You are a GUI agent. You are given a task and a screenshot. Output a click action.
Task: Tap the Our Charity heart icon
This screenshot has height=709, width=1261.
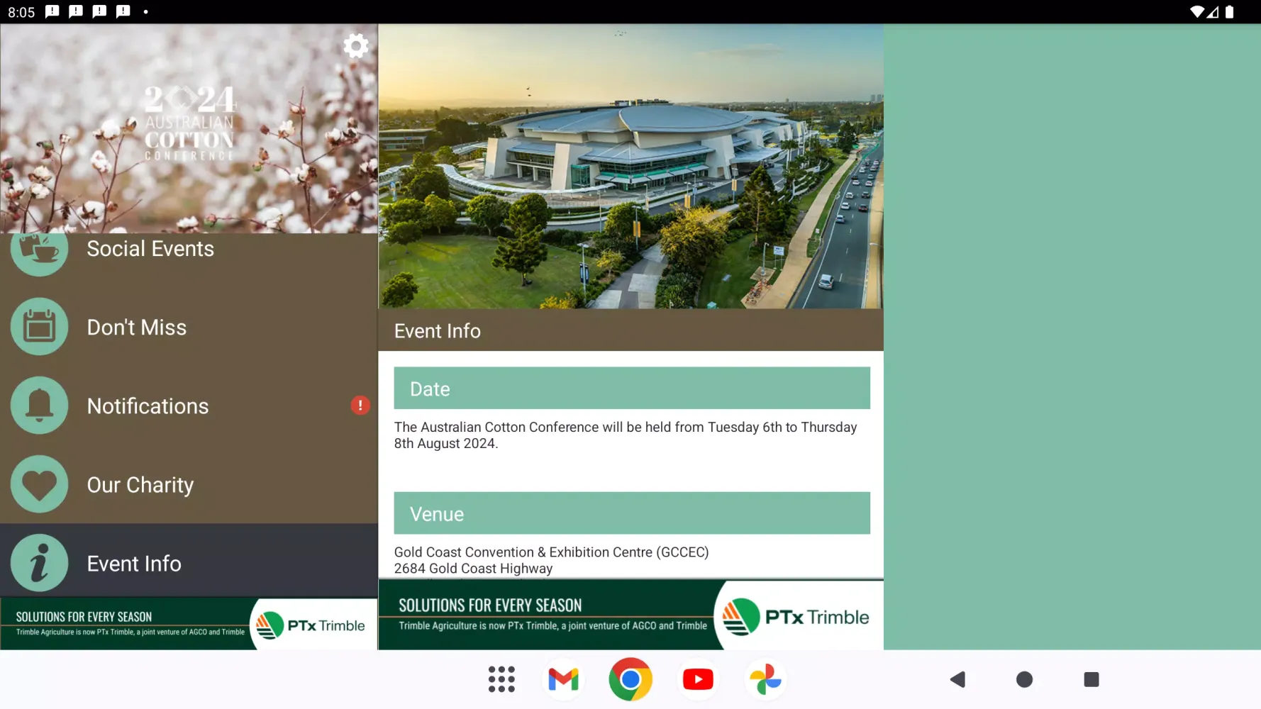39,484
